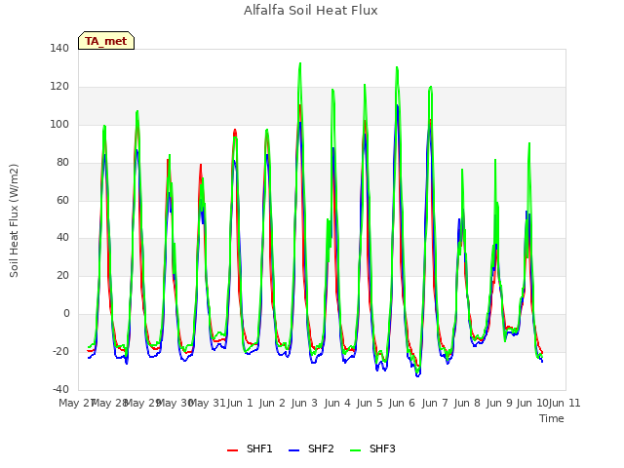This screenshot has height=468, width=624.
Task: Click the green Jun 6 peak near 130
Action: coord(397,67)
